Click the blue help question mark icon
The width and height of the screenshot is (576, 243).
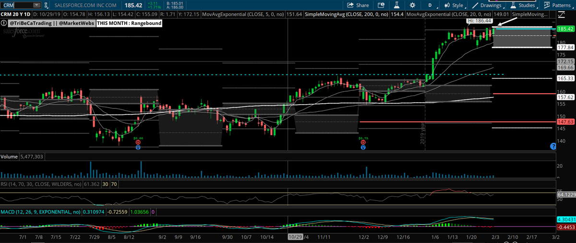point(552,146)
